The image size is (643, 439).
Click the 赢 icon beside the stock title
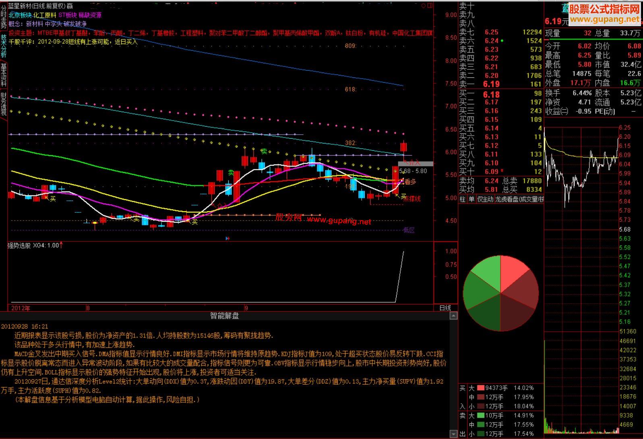click(70, 6)
